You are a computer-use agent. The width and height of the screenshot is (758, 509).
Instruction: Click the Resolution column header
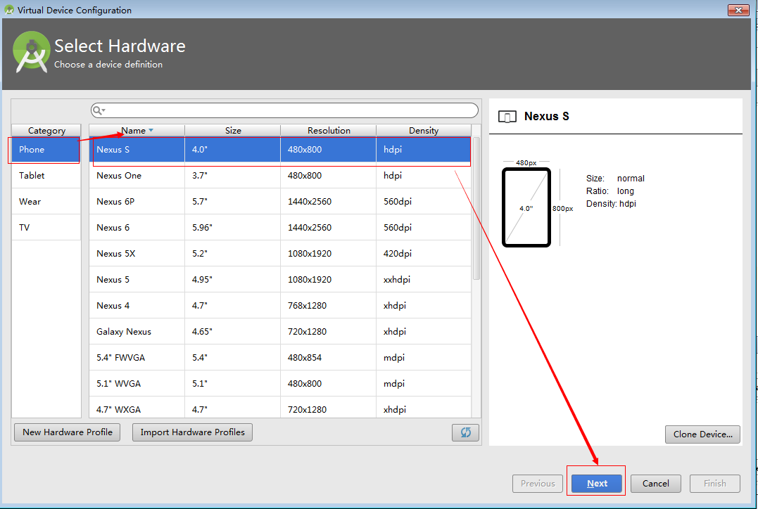[x=328, y=130]
